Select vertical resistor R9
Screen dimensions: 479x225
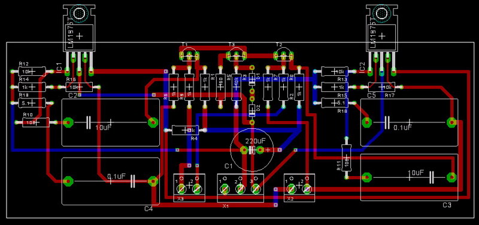189,87
